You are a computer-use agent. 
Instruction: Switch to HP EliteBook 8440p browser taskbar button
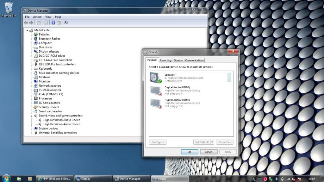tap(54, 179)
